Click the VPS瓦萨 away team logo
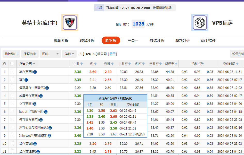 pyautogui.click(x=200, y=23)
